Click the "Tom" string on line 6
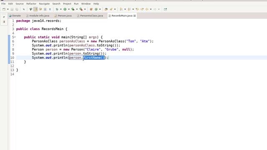This screenshot has width=267, height=150. [131, 41]
